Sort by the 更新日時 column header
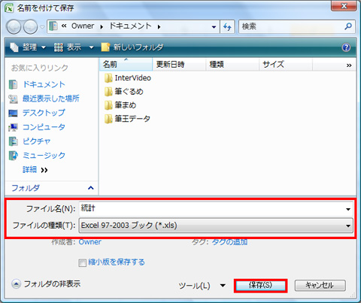361x303 pixels. click(x=179, y=65)
